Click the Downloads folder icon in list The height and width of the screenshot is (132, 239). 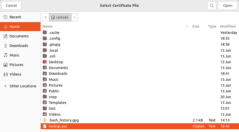coord(45,74)
